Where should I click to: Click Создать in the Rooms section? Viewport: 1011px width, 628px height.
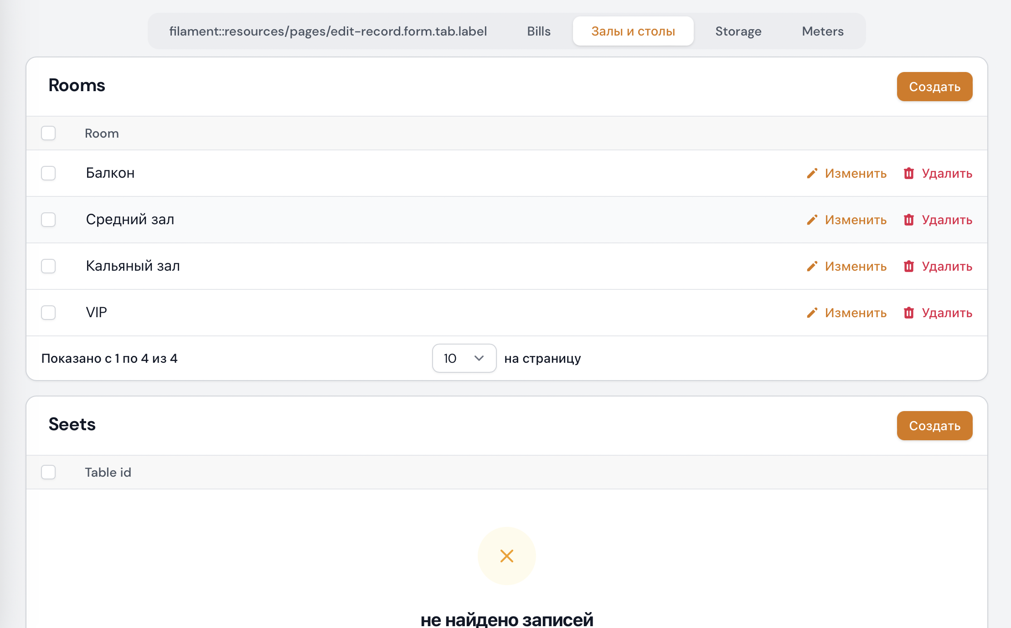coord(934,87)
